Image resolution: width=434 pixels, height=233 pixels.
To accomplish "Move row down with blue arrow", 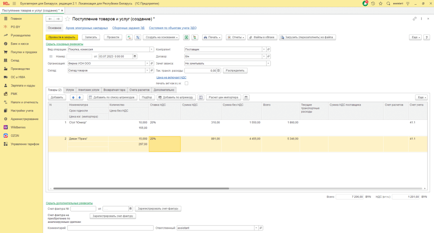I will point(80,97).
